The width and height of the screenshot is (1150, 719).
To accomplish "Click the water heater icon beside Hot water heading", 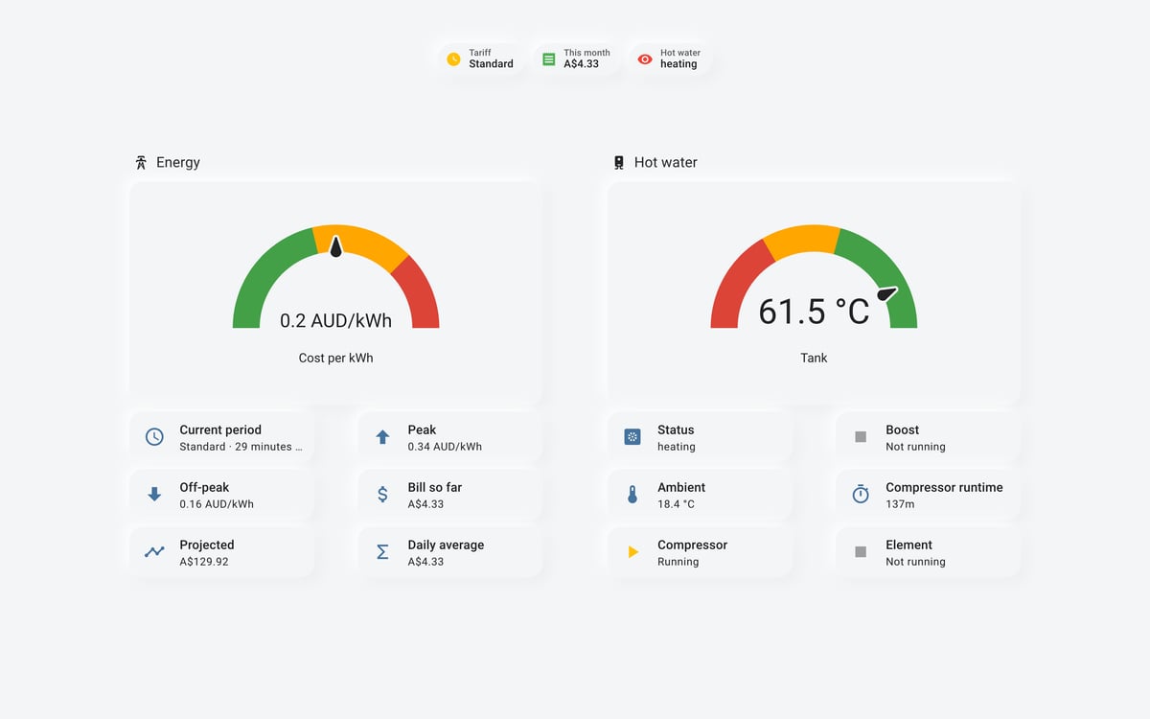I will pos(619,163).
